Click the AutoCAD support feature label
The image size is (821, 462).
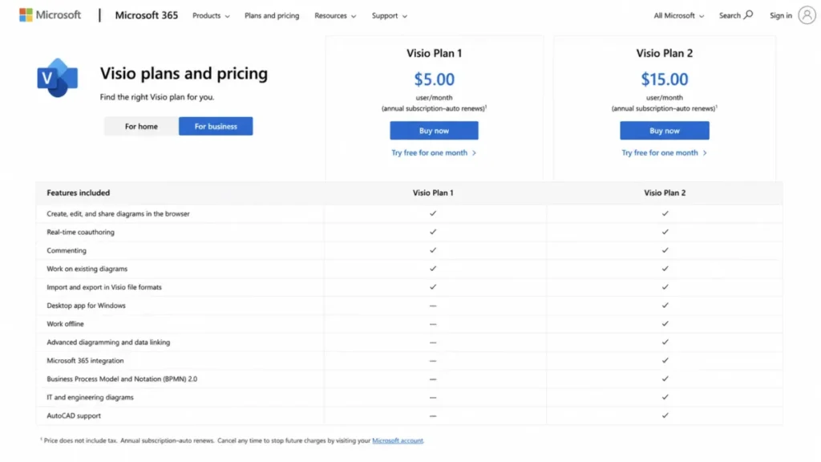[x=74, y=415]
